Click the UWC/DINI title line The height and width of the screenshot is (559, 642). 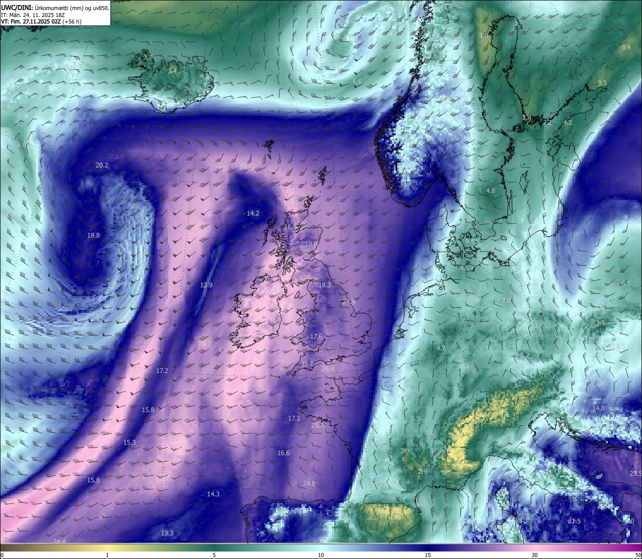pos(55,8)
